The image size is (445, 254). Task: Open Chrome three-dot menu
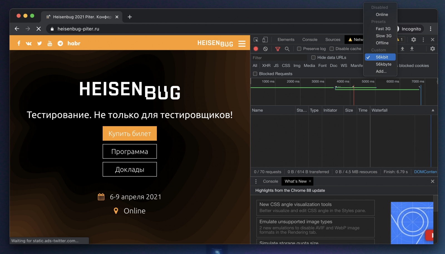431,29
